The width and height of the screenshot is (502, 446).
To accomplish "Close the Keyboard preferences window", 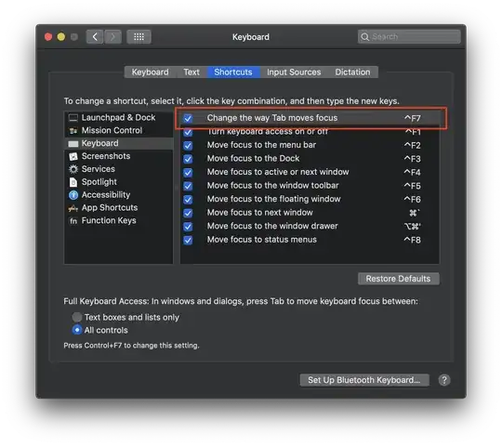I will 48,37.
